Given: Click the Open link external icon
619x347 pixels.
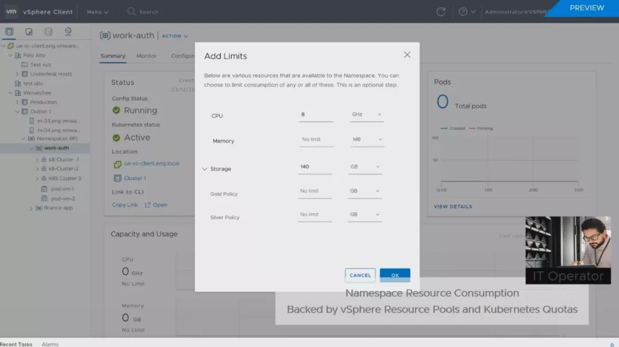Looking at the screenshot, I should tap(148, 205).
